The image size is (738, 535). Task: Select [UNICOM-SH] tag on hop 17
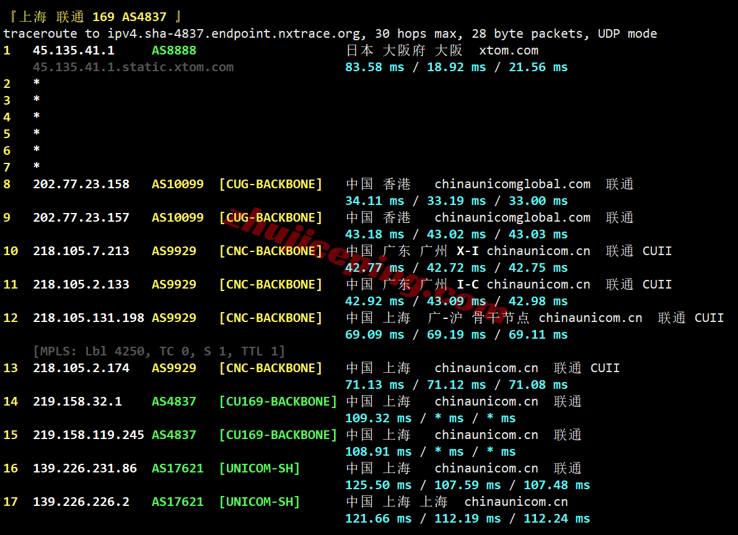[260, 502]
